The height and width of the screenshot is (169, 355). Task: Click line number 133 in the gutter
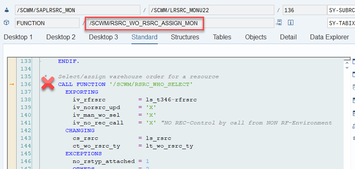25,61
